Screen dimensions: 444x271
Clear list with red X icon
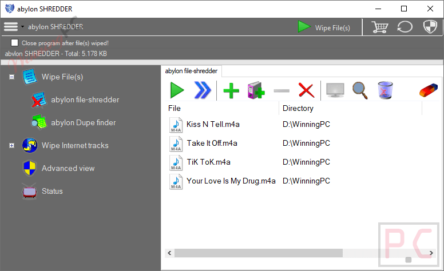click(x=306, y=90)
